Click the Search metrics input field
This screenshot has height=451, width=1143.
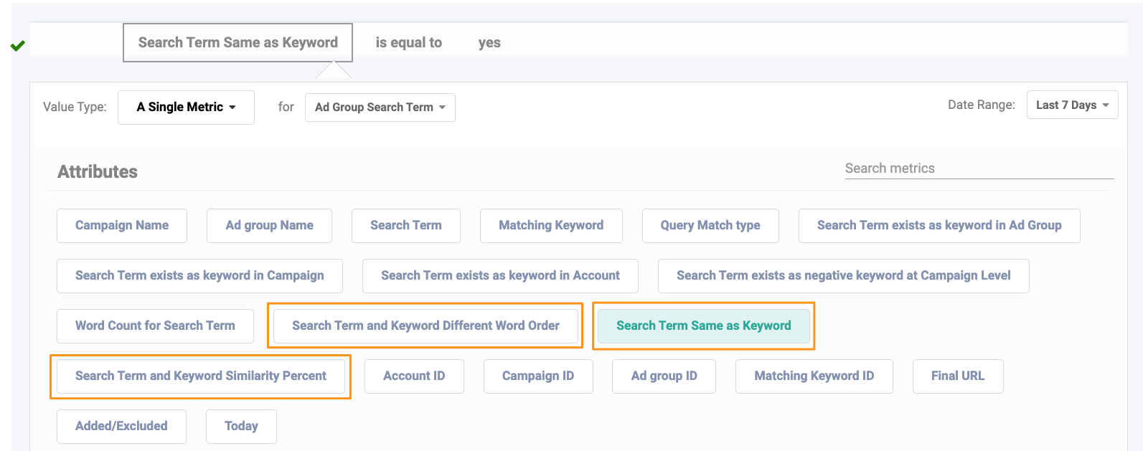click(x=979, y=168)
